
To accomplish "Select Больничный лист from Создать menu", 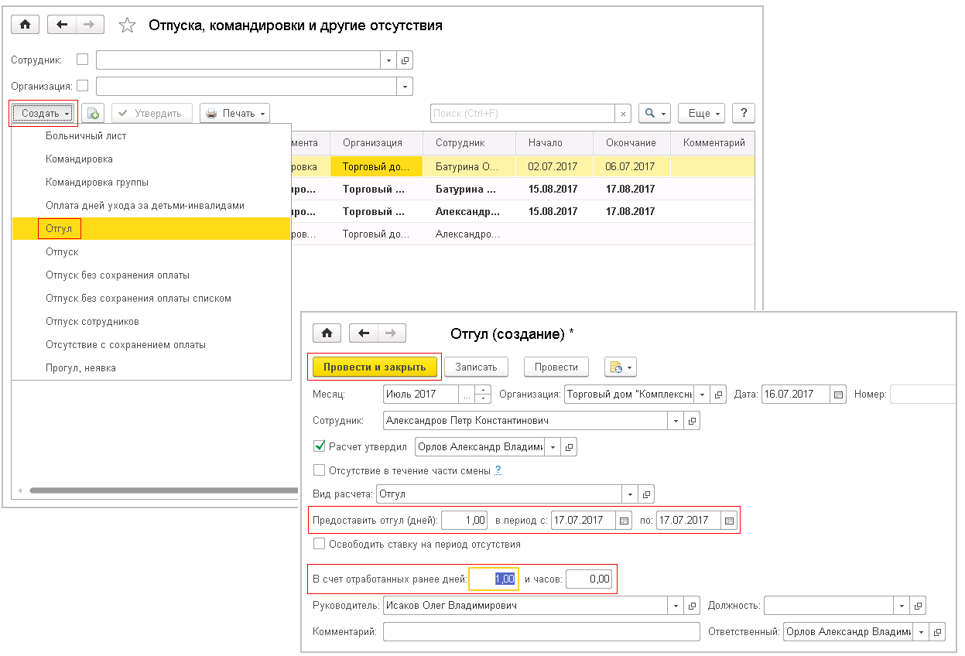I will pyautogui.click(x=152, y=135).
